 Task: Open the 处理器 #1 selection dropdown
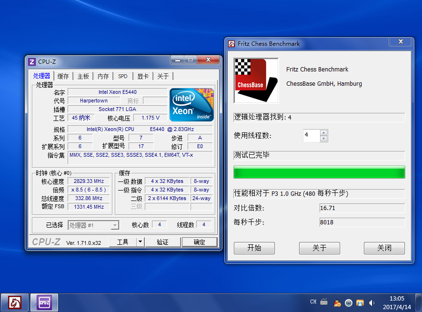click(93, 225)
